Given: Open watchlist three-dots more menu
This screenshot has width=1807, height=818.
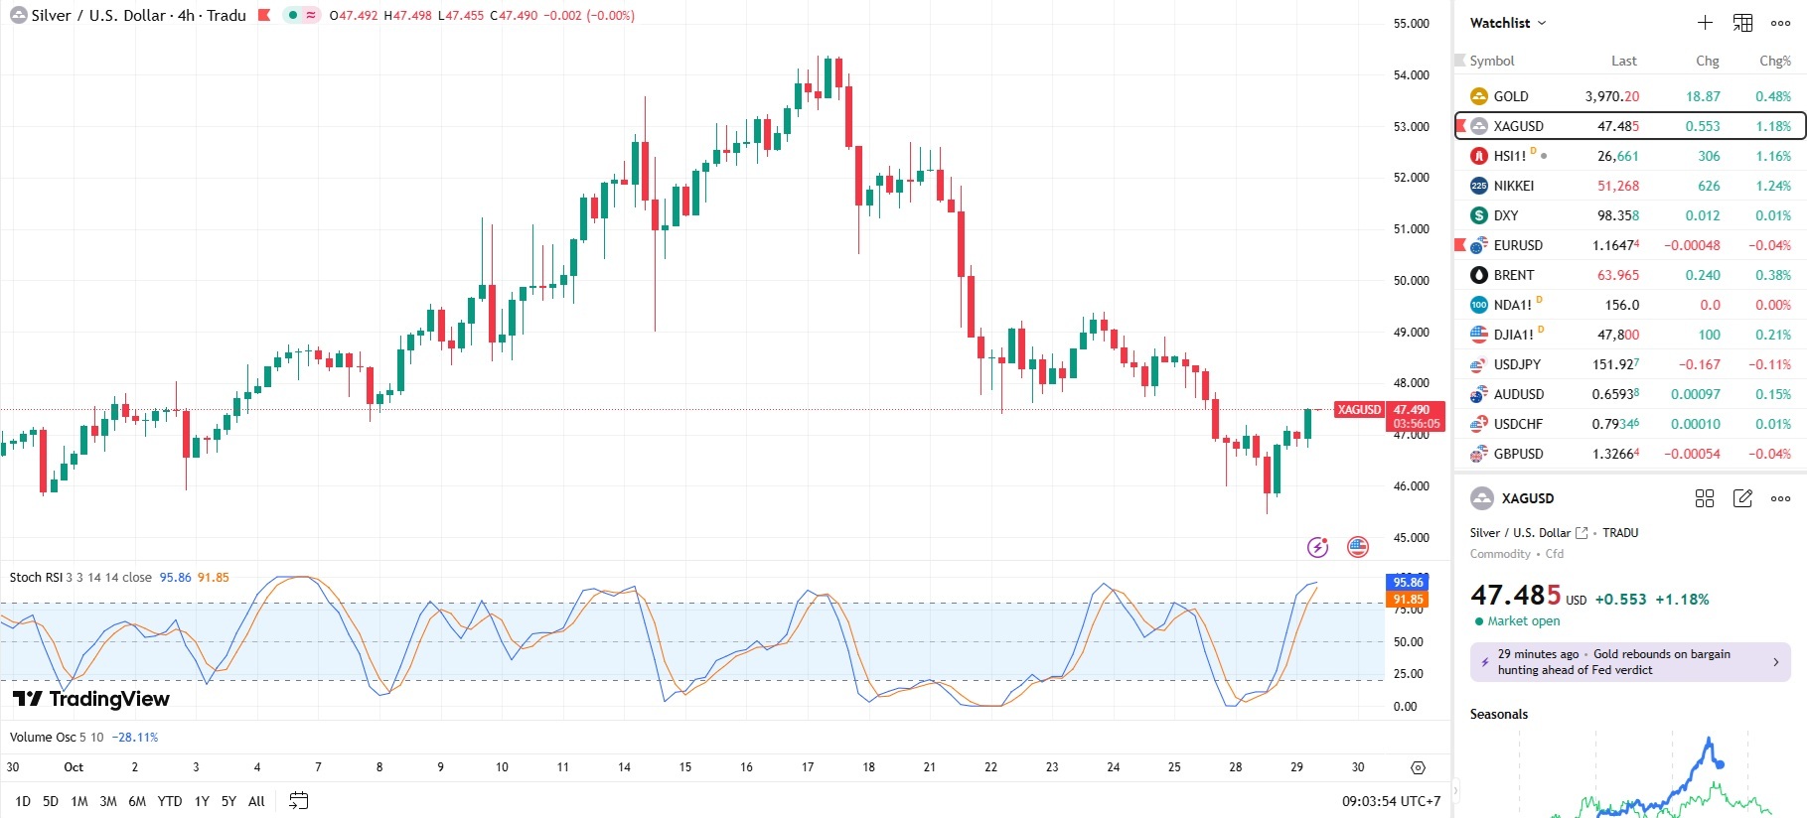Looking at the screenshot, I should pyautogui.click(x=1780, y=23).
